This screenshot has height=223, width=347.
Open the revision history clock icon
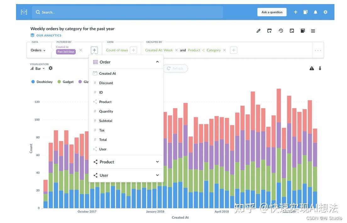[281, 31]
